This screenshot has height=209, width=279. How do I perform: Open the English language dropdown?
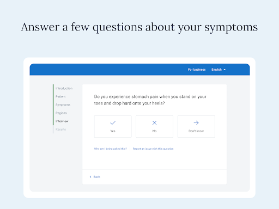tap(219, 70)
